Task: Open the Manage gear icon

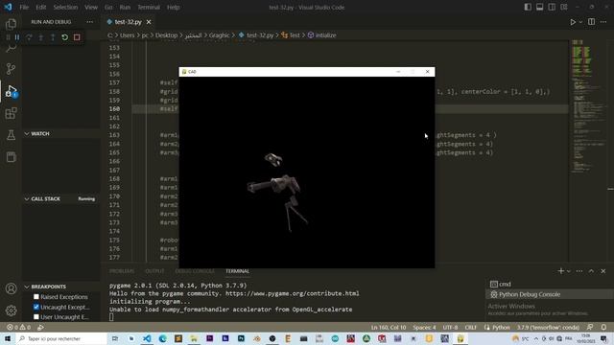Action: pos(11,310)
